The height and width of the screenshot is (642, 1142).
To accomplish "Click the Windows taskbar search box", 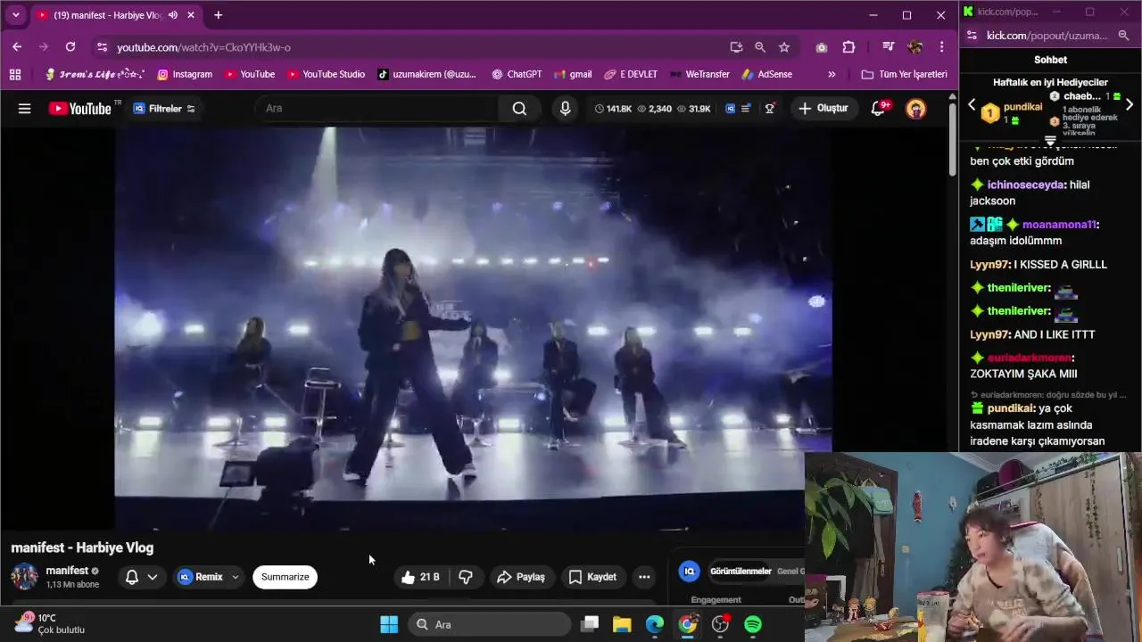I will (490, 624).
